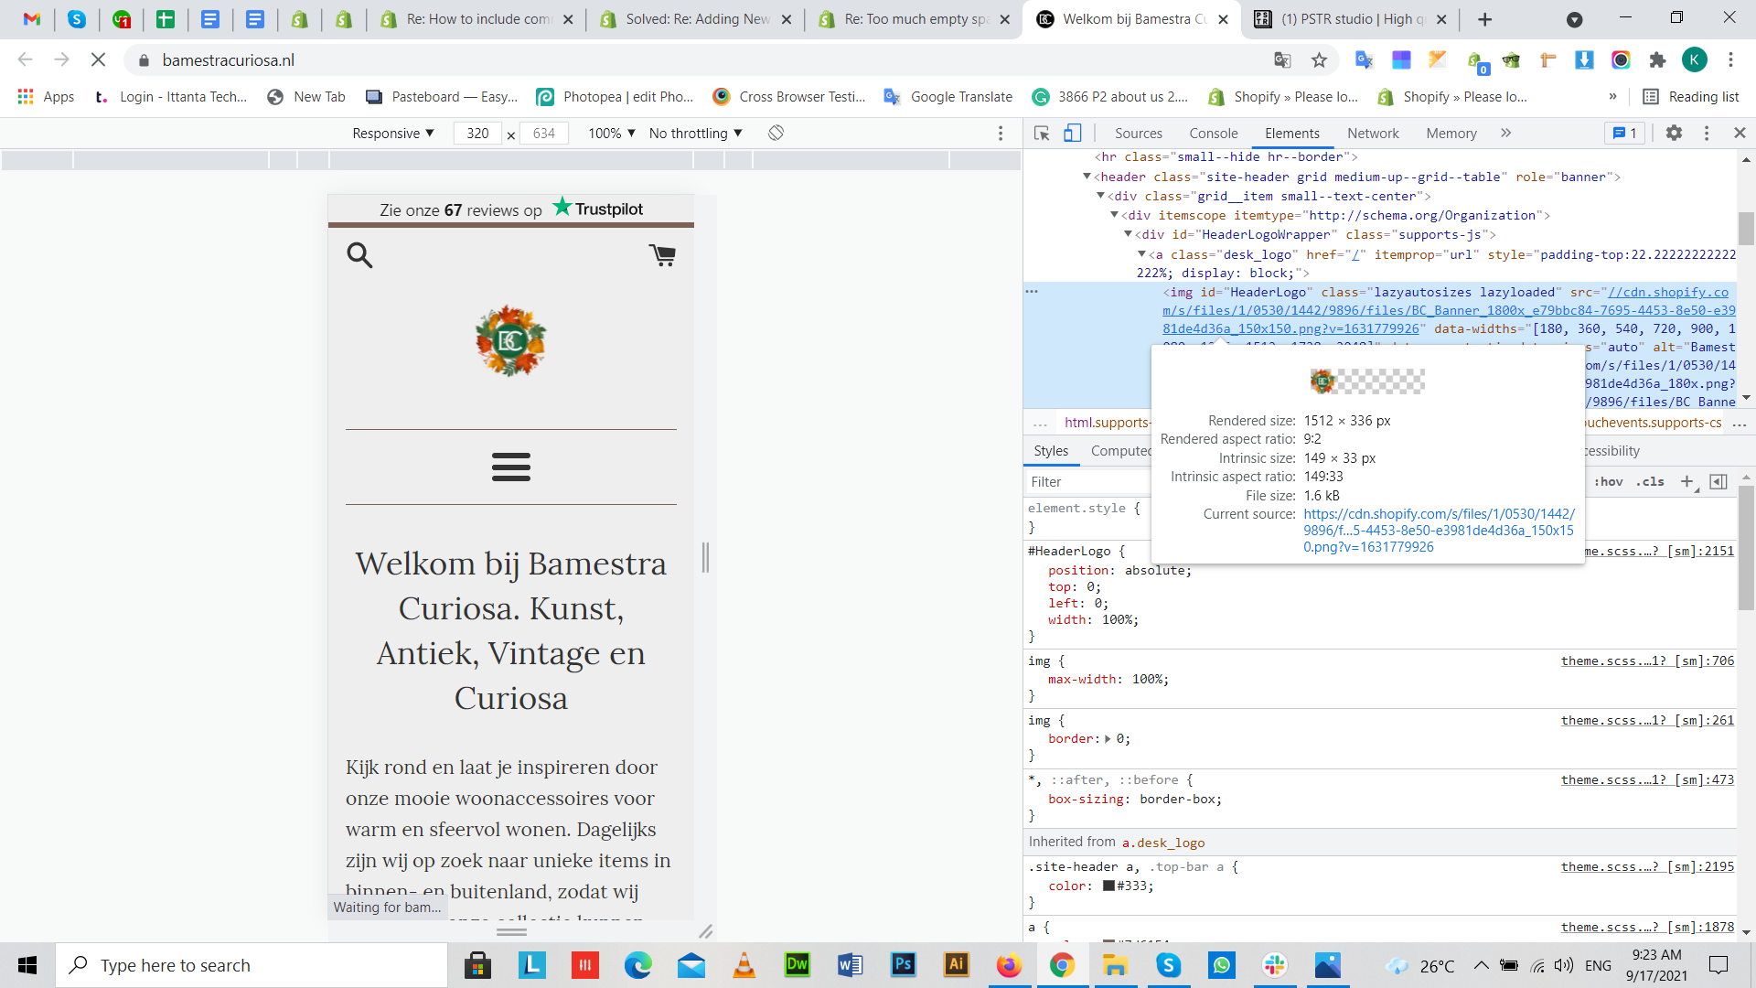This screenshot has width=1756, height=988.
Task: Click the viewport width input field
Action: click(x=477, y=134)
